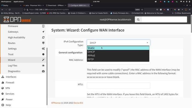
Task: Open the OpenProject Links bookmark folder
Action: pos(31,13)
